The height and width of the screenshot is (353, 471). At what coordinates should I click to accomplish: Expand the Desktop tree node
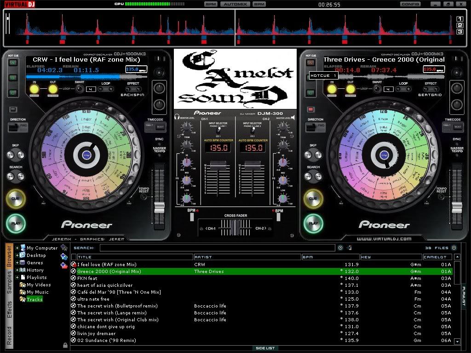pyautogui.click(x=17, y=255)
